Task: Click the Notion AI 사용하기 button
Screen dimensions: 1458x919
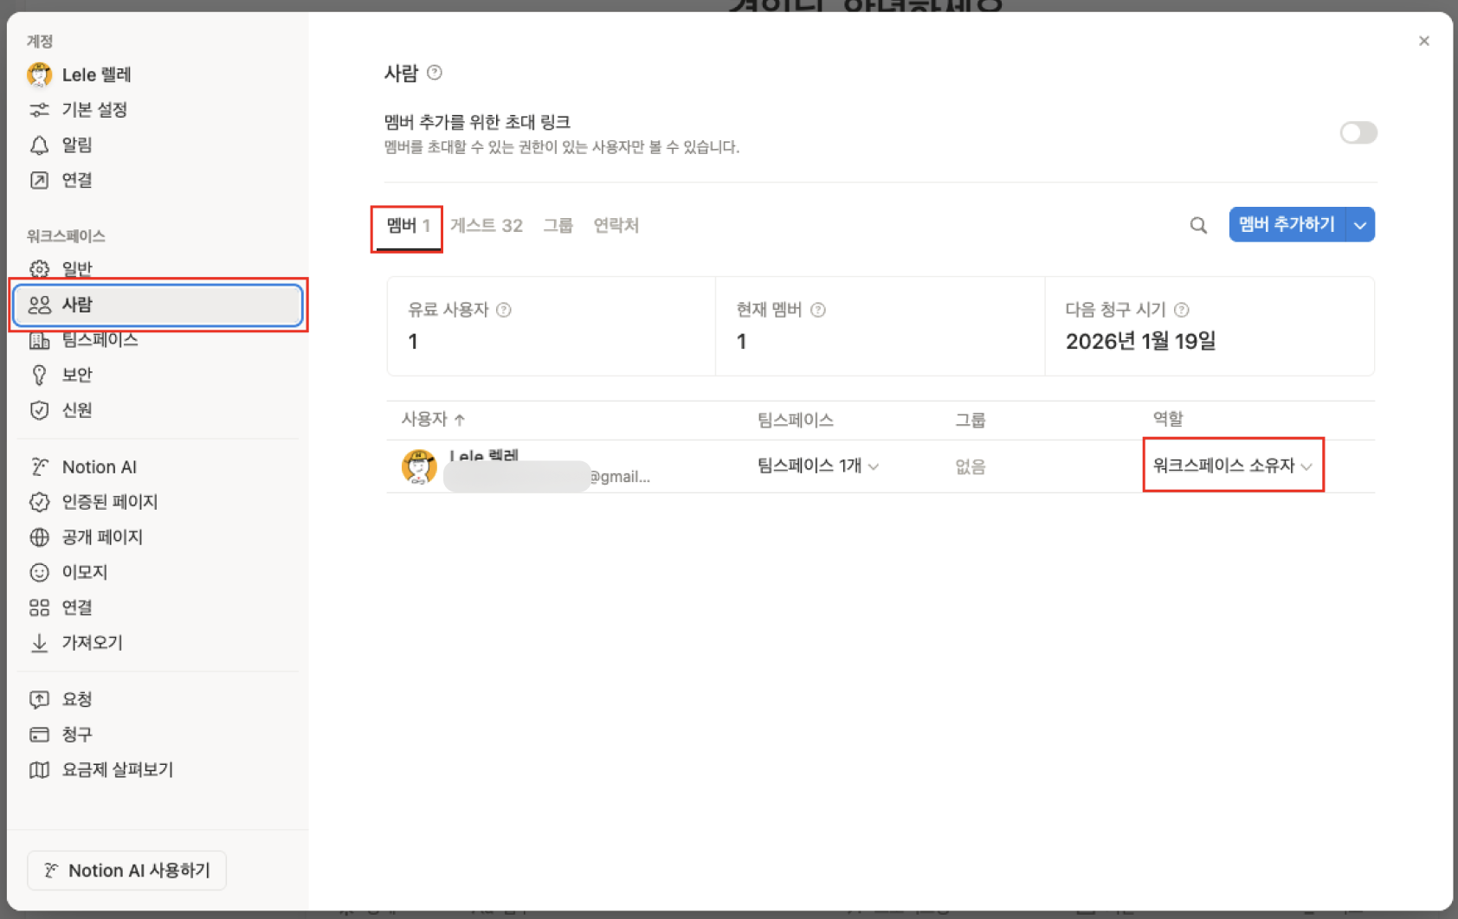Action: (x=126, y=871)
